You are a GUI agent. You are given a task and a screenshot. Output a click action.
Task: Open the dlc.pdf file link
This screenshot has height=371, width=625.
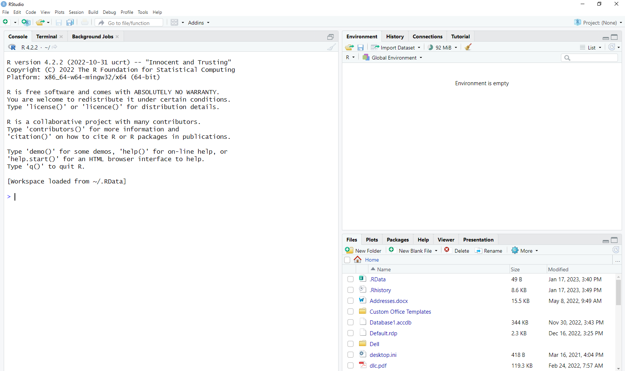pyautogui.click(x=378, y=365)
